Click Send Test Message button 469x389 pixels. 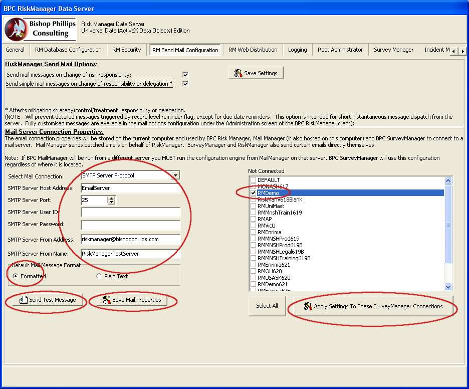tap(48, 300)
